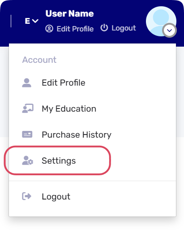Click the Account section heading

[39, 60]
